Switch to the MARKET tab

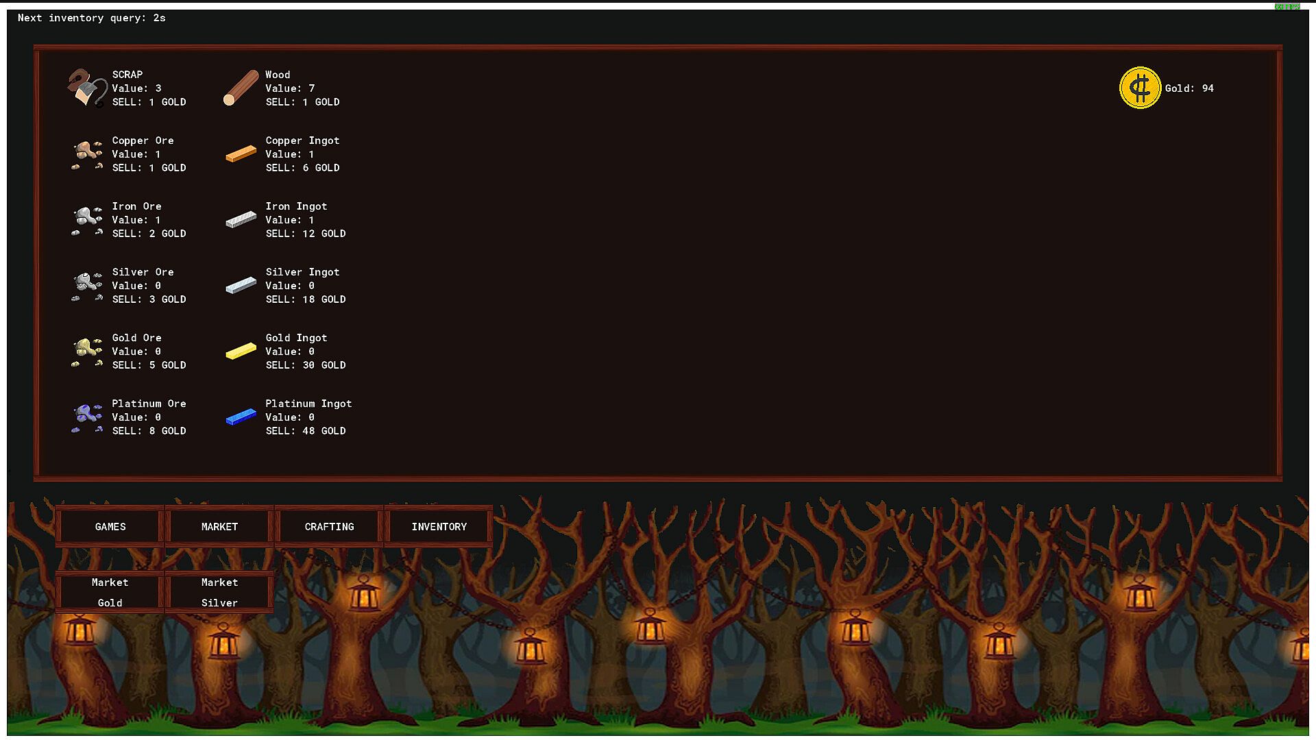[x=219, y=526]
